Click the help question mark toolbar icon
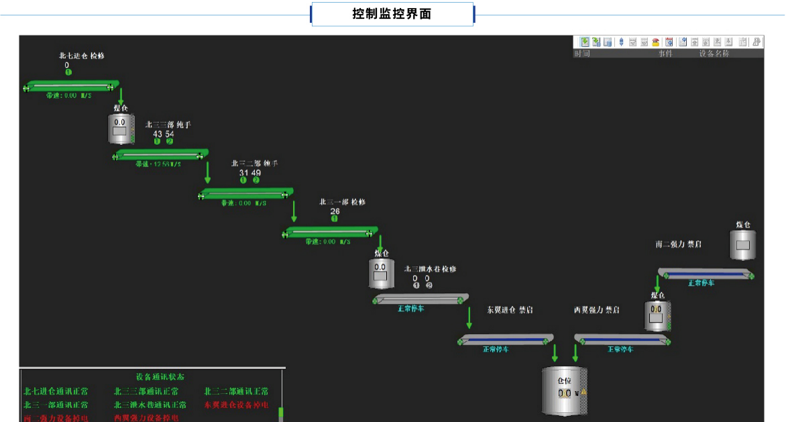 point(756,42)
